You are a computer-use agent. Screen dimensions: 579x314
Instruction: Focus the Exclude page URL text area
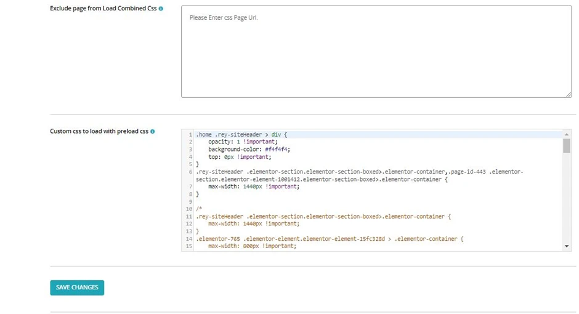376,52
